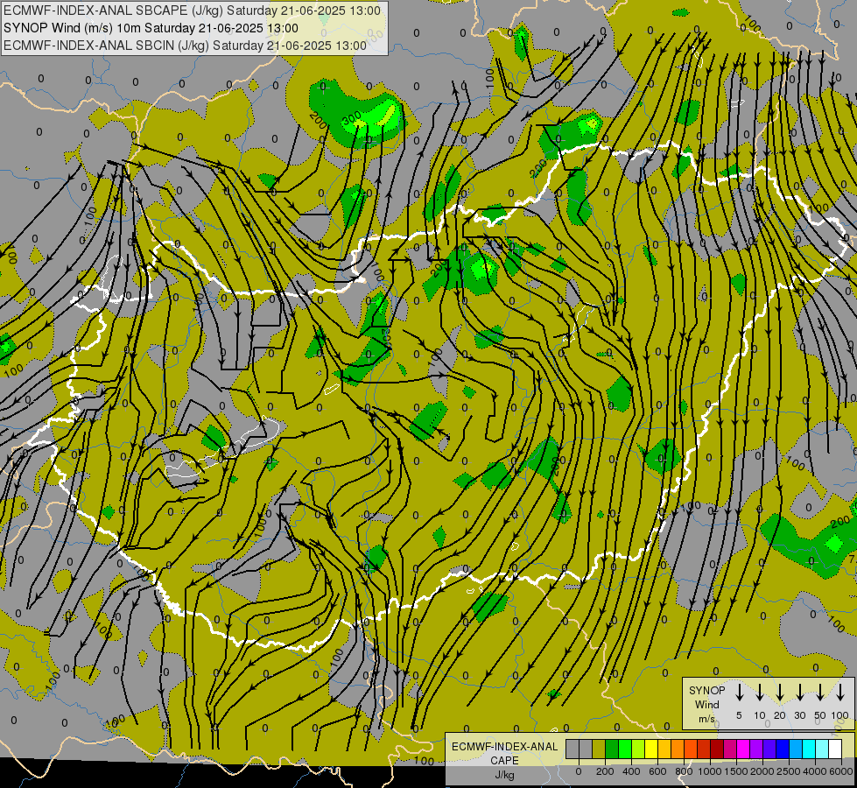Pick the lime swatch right of 400 tick
Image resolution: width=857 pixels, height=788 pixels.
(638, 749)
